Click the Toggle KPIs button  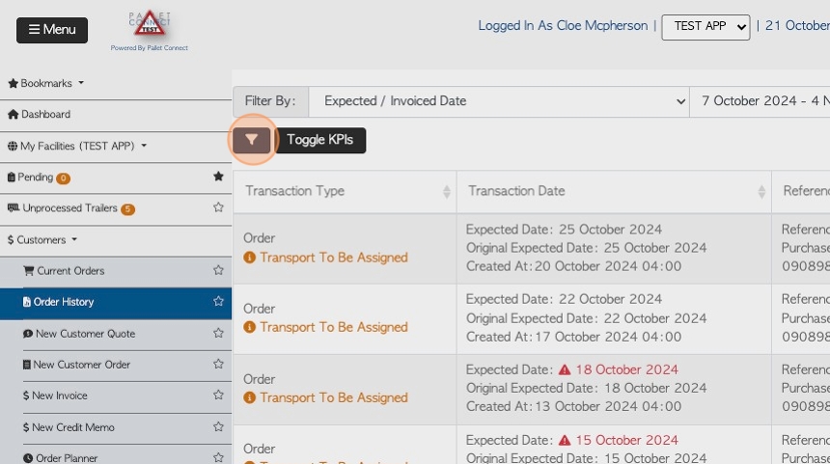[319, 140]
